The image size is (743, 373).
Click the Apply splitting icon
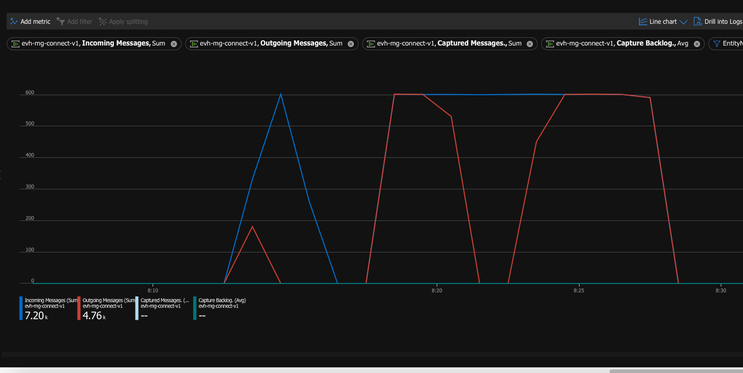(102, 21)
